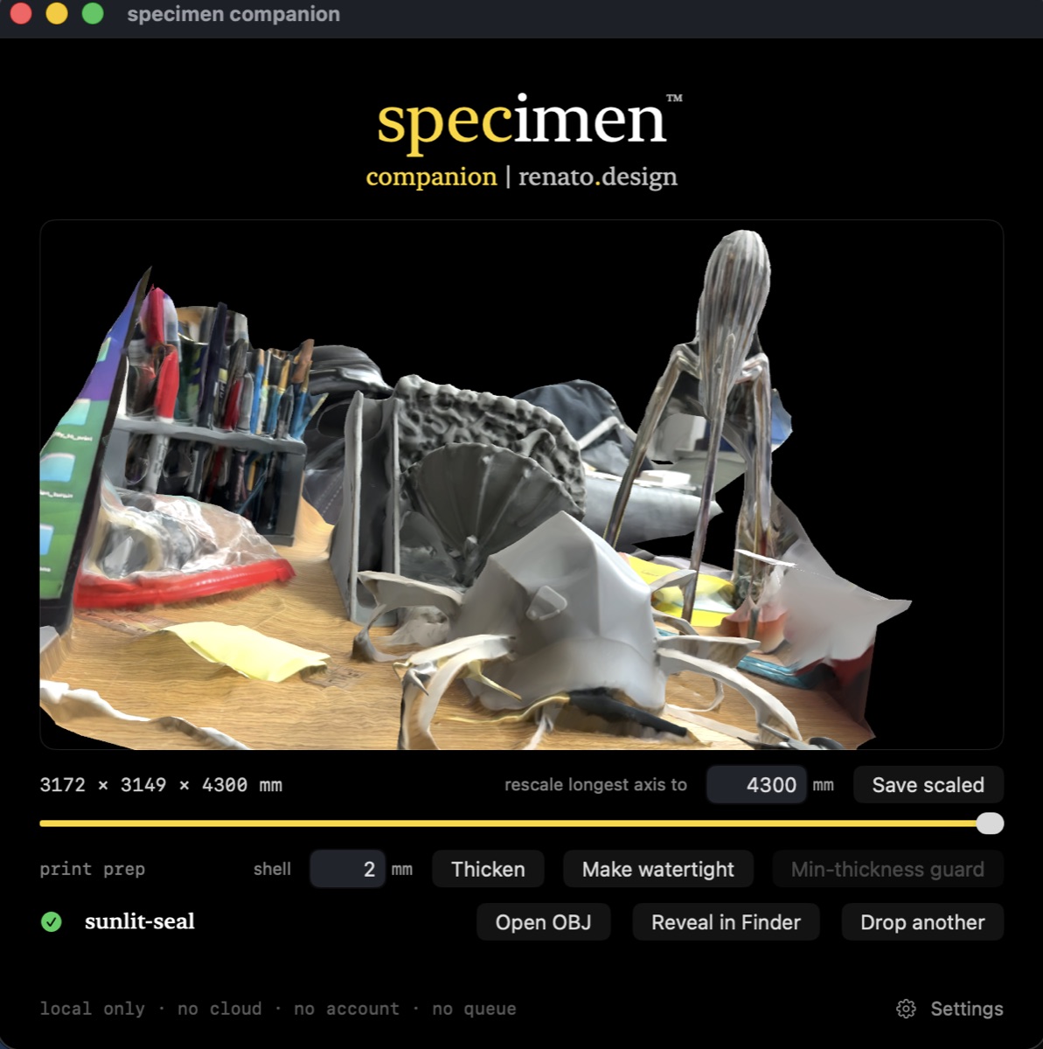Click Drop another button
1043x1049 pixels.
tap(922, 922)
